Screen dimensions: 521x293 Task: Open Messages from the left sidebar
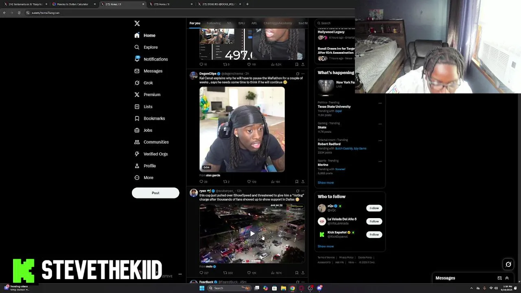[148, 71]
